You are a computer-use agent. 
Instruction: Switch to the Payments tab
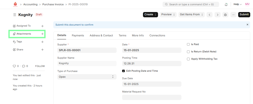pyautogui.click(x=78, y=36)
